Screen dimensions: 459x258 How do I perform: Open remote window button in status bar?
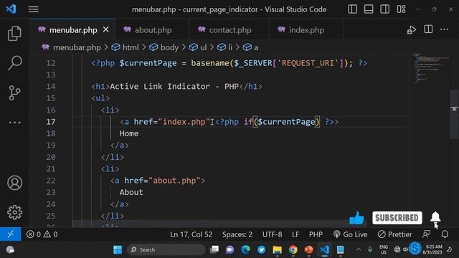point(11,234)
